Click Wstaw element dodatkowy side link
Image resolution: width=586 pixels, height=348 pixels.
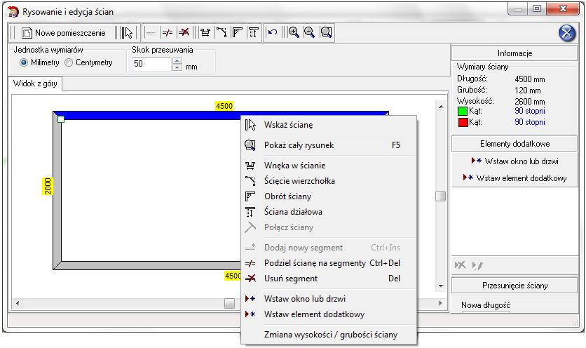coord(515,178)
